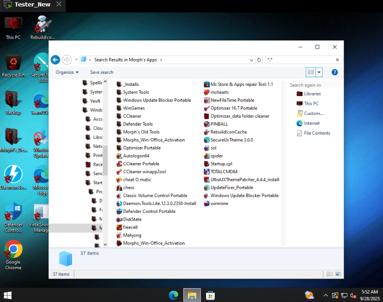This screenshot has height=302, width=383.
Task: Select Vault in navigation tree
Action: (95, 101)
